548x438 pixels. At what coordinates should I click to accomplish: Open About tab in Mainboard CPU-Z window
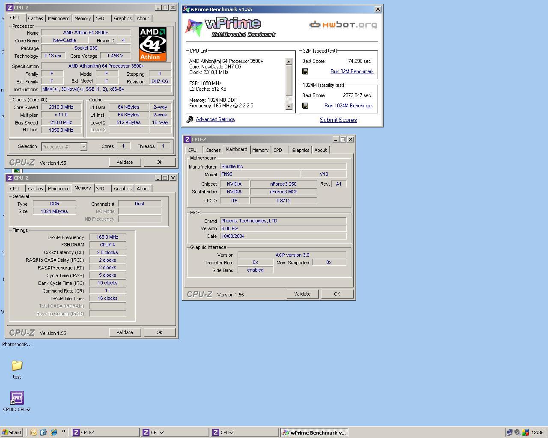coord(321,150)
